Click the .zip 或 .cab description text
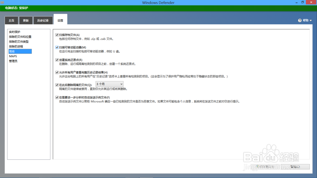 click(86, 39)
